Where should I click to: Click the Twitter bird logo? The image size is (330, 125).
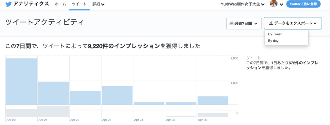point(9,4)
